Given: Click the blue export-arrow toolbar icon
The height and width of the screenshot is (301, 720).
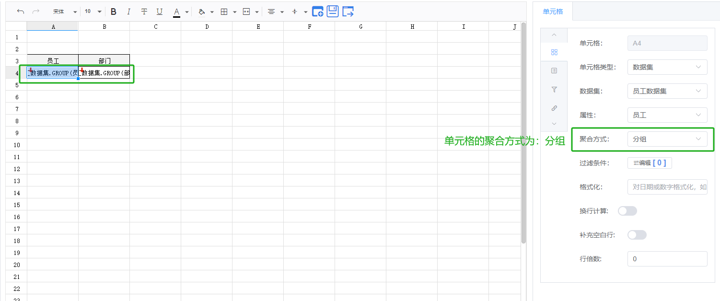Looking at the screenshot, I should click(348, 12).
